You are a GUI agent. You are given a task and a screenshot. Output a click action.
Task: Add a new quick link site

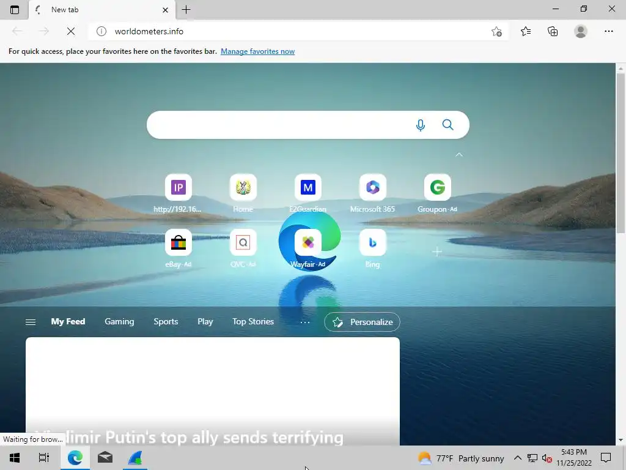(437, 252)
